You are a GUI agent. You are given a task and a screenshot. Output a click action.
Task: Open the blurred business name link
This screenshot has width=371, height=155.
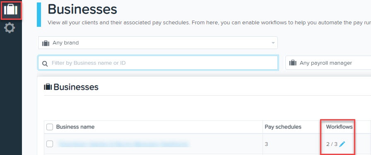pos(123,144)
